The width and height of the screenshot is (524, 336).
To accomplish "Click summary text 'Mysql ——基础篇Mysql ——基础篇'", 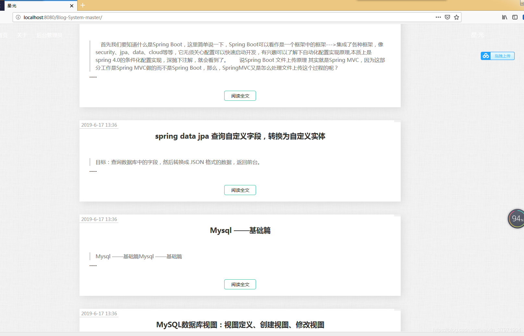I will (139, 256).
